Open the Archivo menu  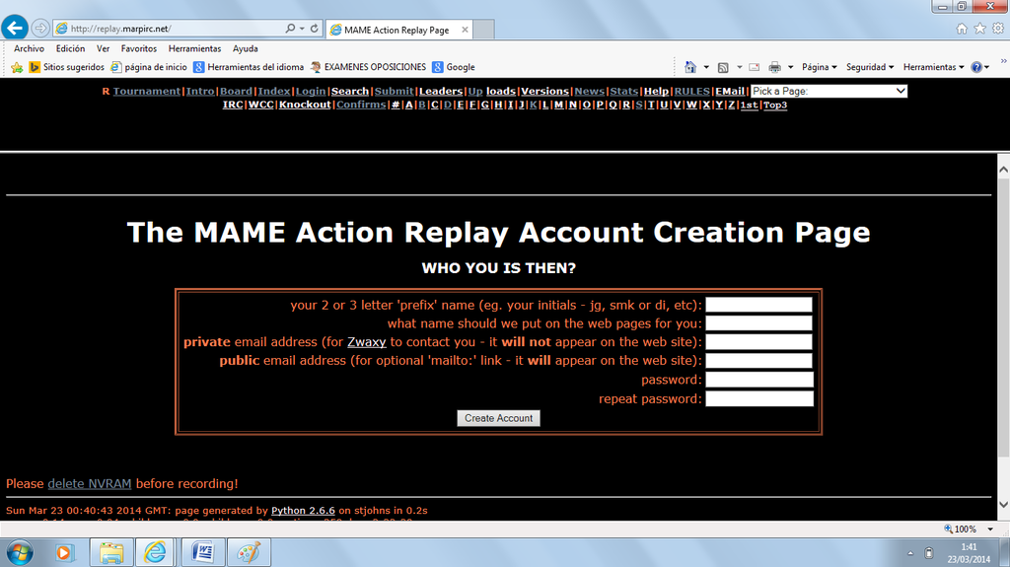pyautogui.click(x=29, y=48)
